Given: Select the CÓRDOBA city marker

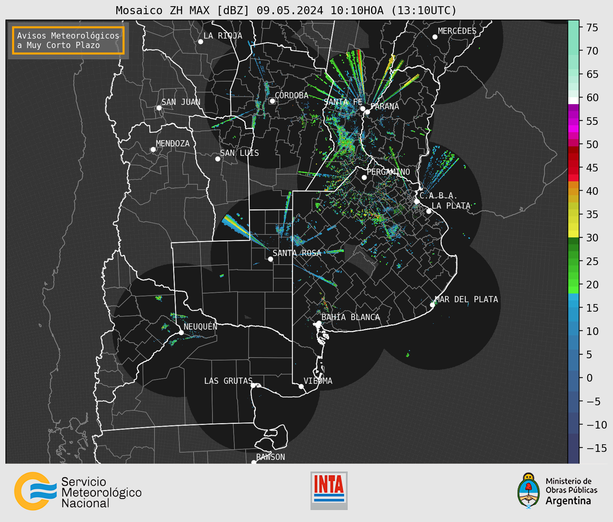Looking at the screenshot, I should [x=272, y=101].
